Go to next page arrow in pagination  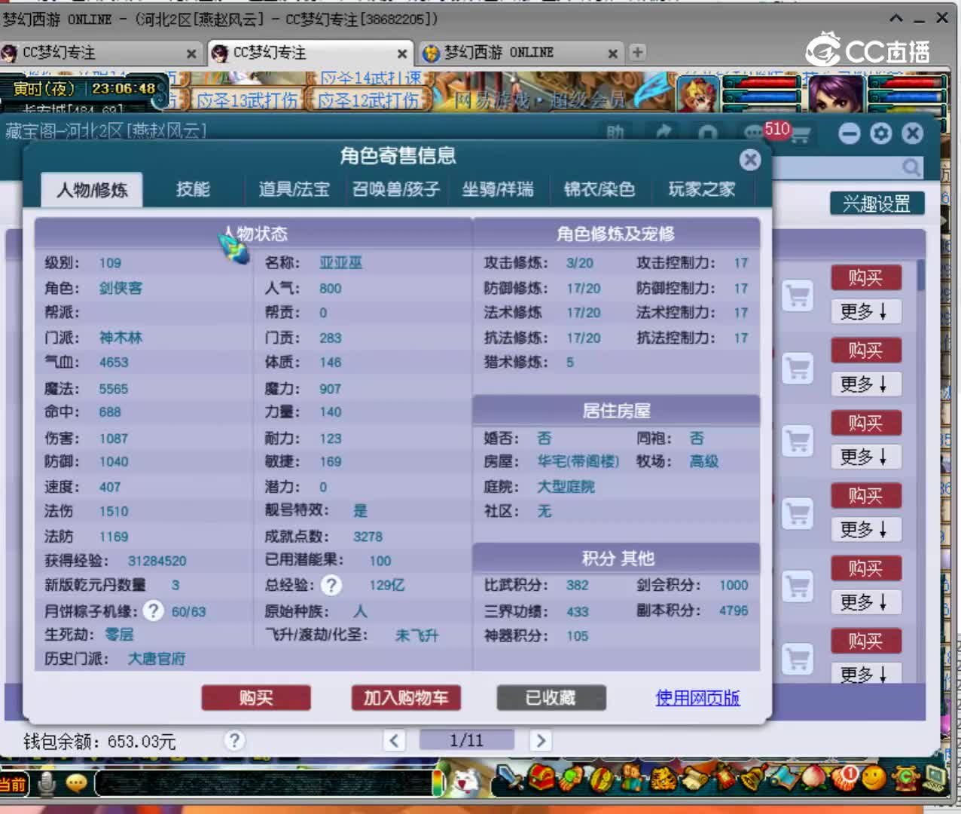pos(540,740)
